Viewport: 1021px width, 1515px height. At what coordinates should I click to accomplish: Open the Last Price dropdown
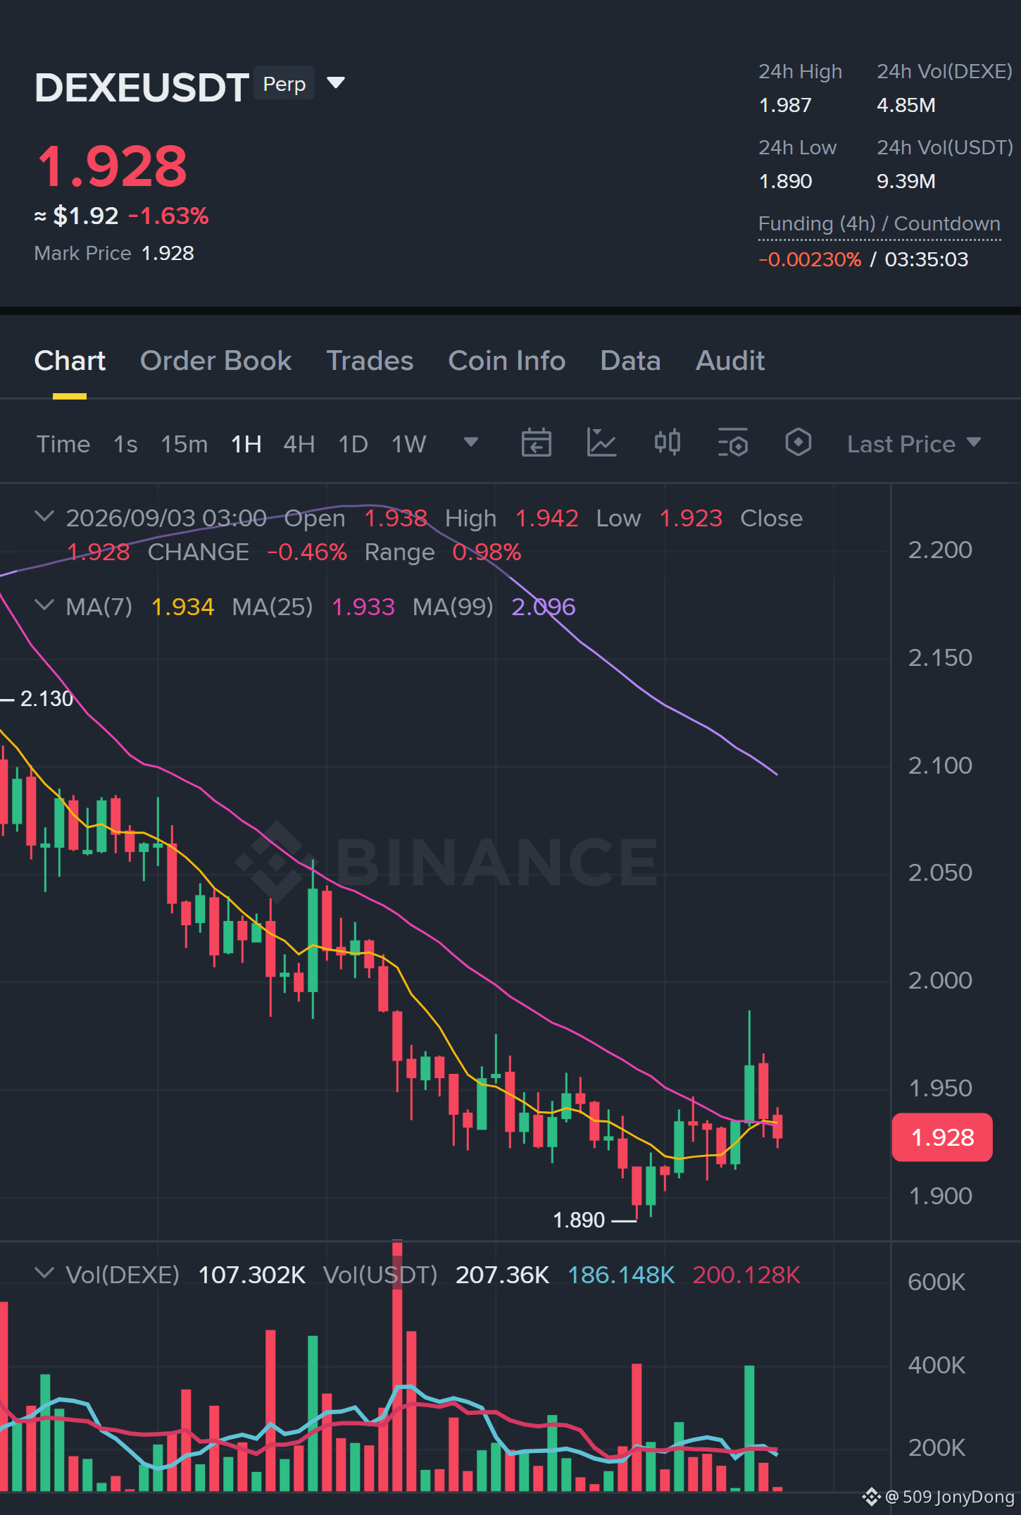coord(913,444)
